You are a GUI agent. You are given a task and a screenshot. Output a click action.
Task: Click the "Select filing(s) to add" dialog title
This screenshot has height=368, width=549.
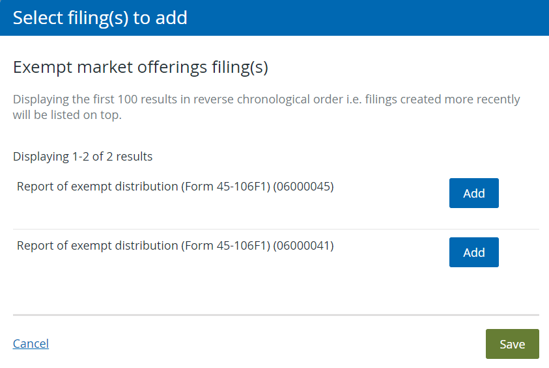(100, 18)
